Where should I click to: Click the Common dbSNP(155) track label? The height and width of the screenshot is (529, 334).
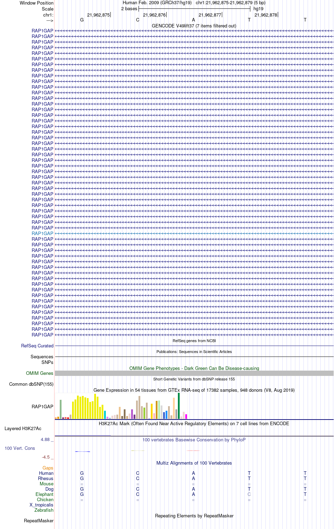tap(31, 384)
